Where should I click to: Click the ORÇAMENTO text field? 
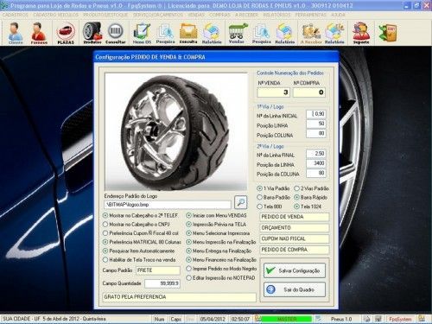coord(295,228)
